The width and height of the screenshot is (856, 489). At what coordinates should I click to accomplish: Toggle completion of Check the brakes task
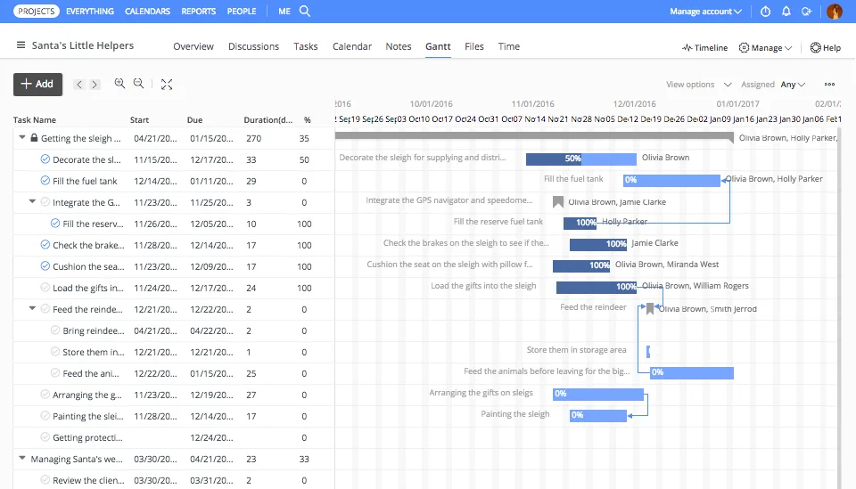click(x=45, y=245)
